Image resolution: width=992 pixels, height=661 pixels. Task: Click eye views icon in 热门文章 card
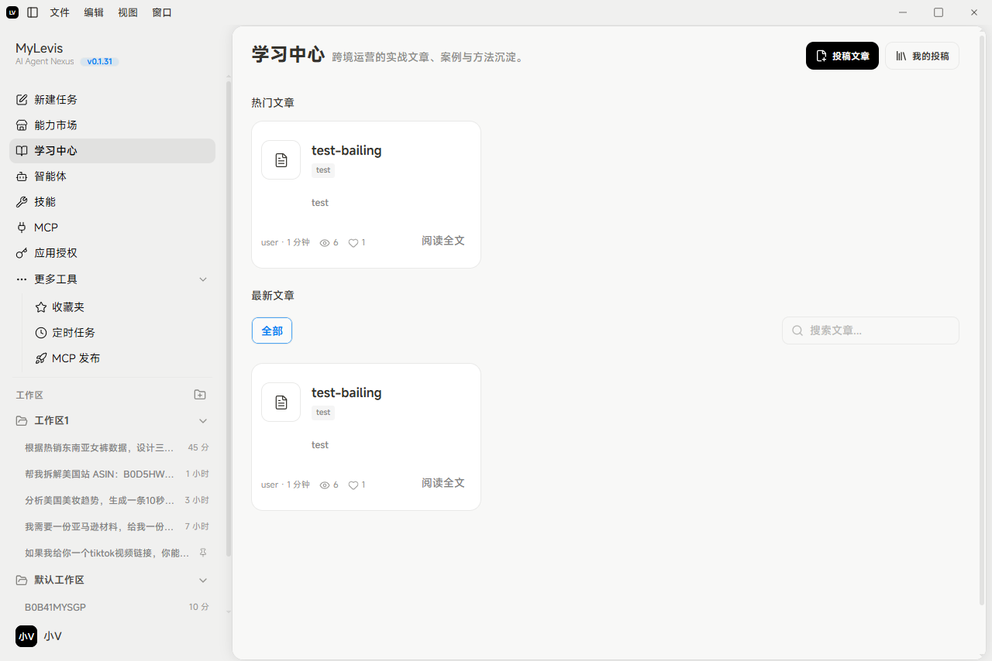pos(325,243)
